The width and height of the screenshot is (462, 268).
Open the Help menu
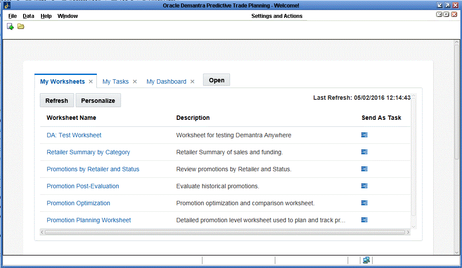point(46,16)
